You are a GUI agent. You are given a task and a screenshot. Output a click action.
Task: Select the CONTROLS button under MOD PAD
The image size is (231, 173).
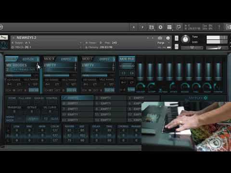coord(127,66)
